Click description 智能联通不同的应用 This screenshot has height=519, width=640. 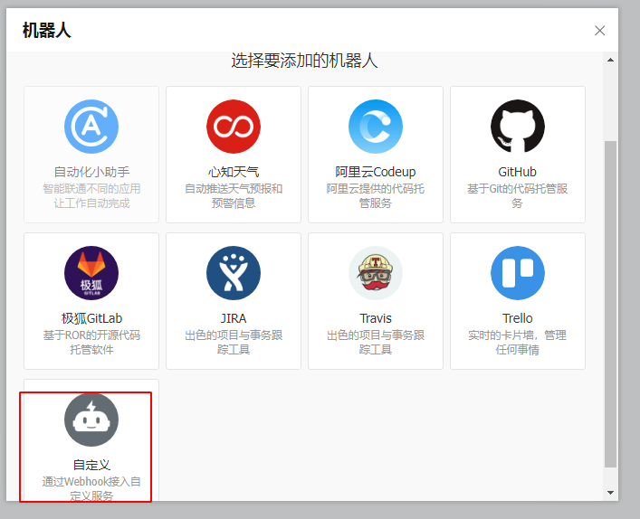pos(91,188)
